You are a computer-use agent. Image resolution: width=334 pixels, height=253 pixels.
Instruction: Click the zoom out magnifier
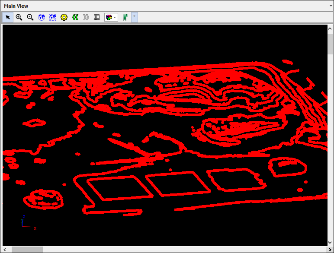pos(30,17)
